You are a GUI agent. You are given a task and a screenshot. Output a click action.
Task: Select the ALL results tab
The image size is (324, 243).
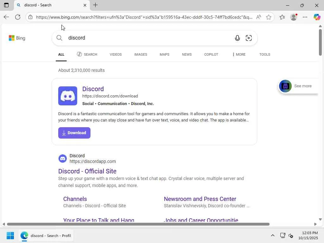[x=61, y=54]
